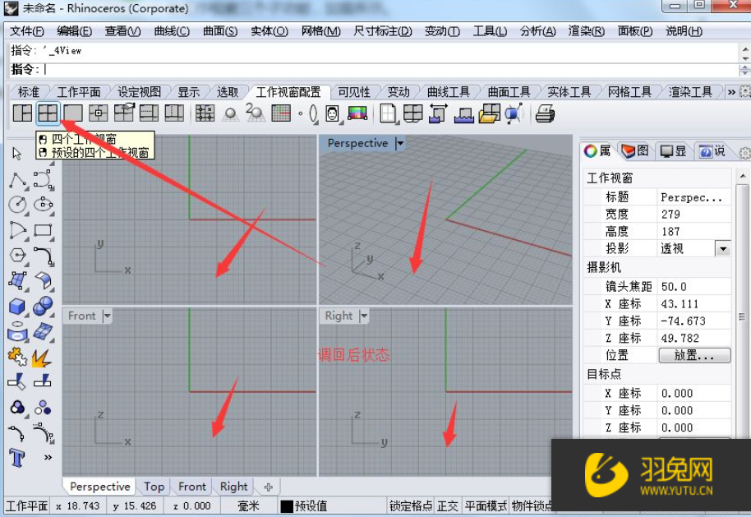Open the 投影 projection dropdown
Viewport: 751px width, 517px height.
723,249
